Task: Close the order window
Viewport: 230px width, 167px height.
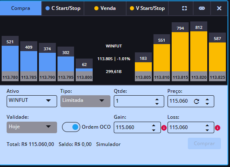Action: point(219,8)
